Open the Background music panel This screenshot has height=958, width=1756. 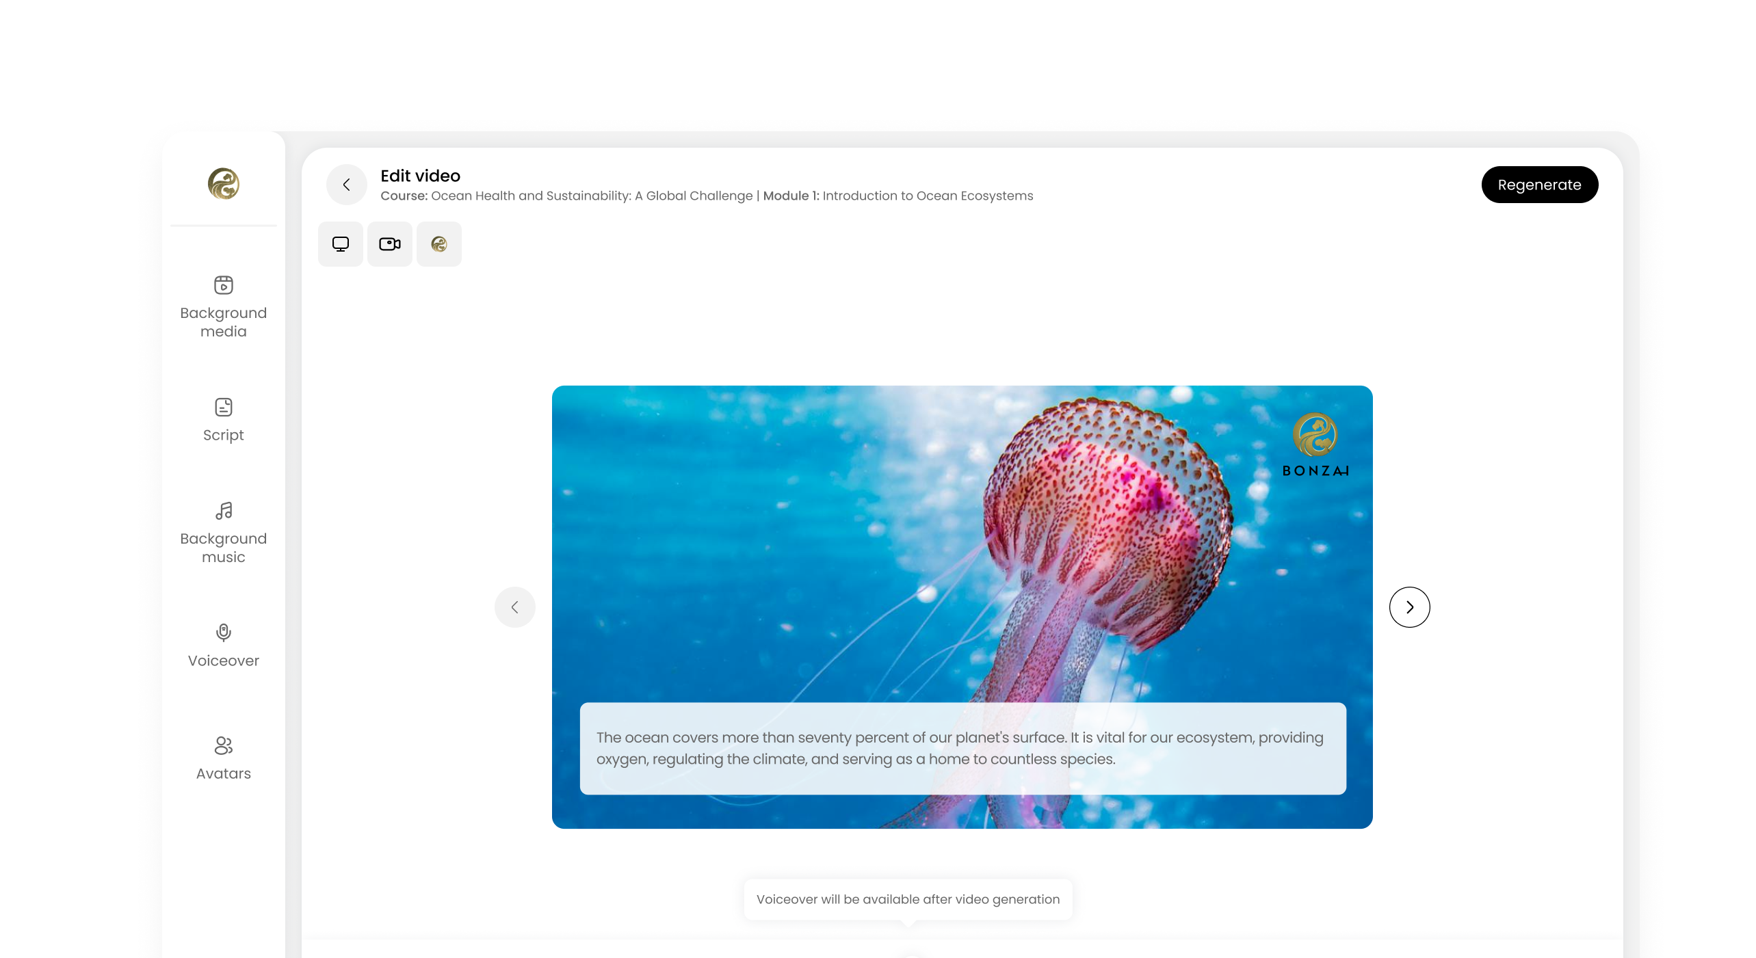click(223, 533)
